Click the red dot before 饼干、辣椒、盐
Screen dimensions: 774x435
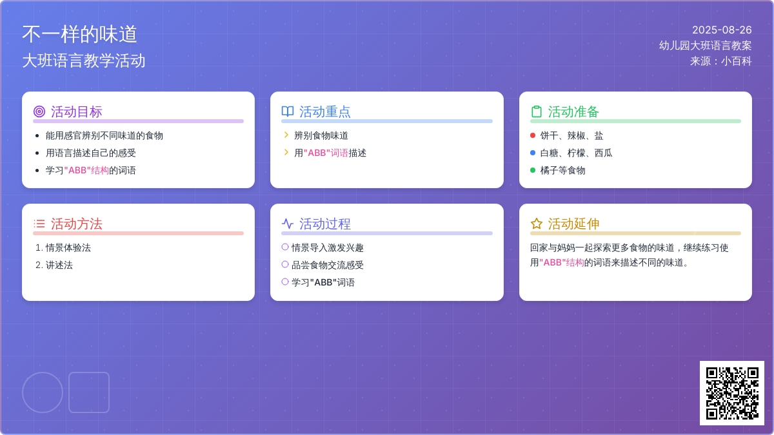tap(533, 135)
